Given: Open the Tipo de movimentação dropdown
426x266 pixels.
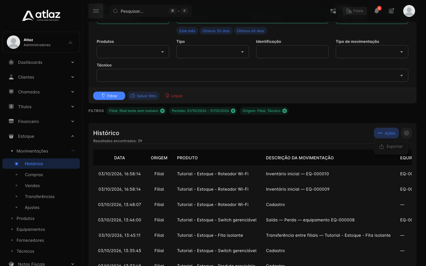Looking at the screenshot, I should pos(372,52).
